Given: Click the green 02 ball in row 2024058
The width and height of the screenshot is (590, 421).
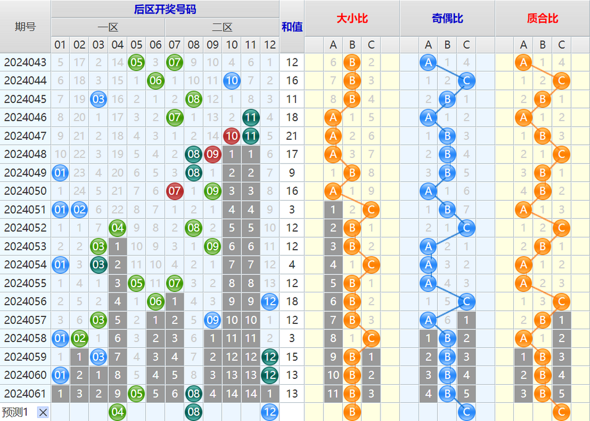Looking at the screenshot, I should click(80, 339).
